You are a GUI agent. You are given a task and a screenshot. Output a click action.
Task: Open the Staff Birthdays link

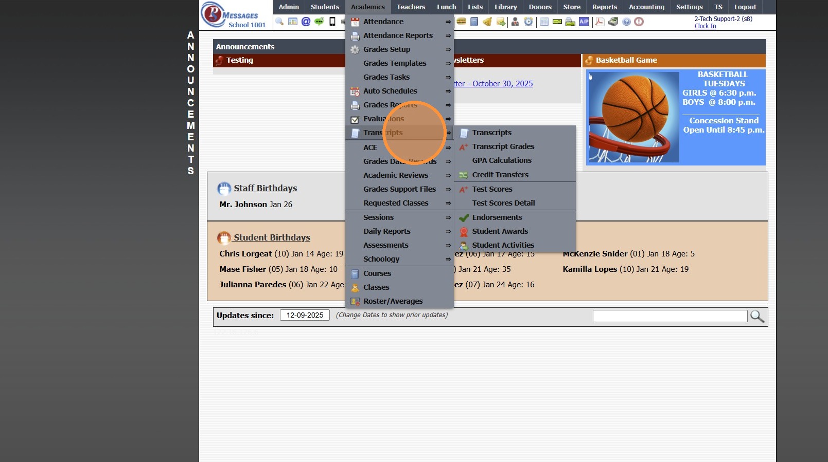(266, 188)
